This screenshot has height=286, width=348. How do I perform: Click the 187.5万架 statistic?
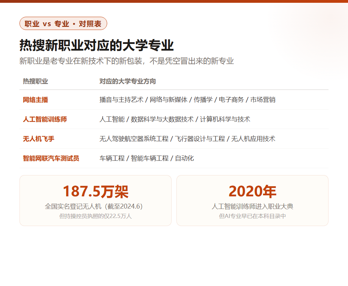click(96, 191)
